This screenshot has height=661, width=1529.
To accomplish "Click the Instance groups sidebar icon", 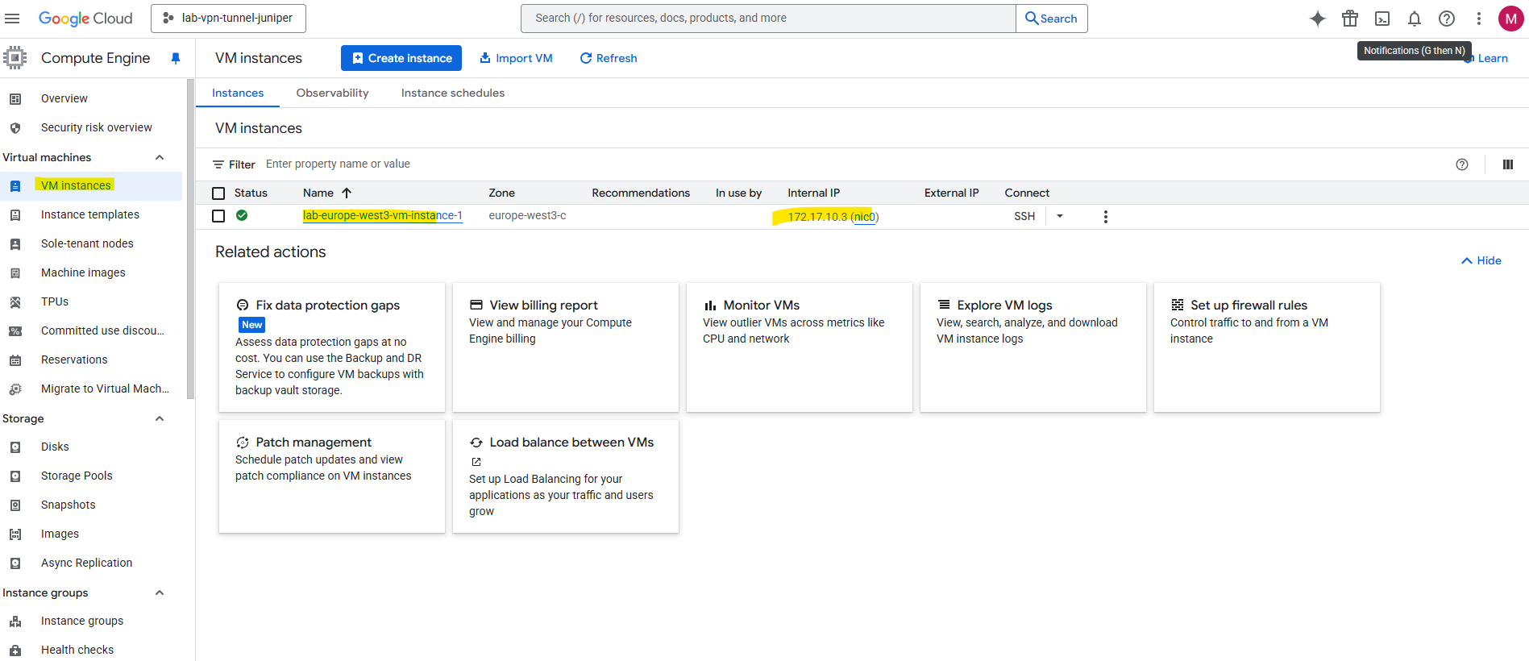I will pos(15,621).
